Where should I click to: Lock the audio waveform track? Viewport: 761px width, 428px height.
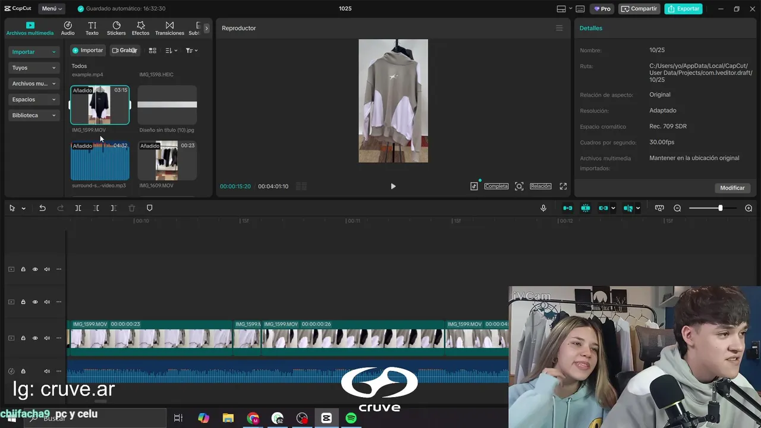click(23, 371)
